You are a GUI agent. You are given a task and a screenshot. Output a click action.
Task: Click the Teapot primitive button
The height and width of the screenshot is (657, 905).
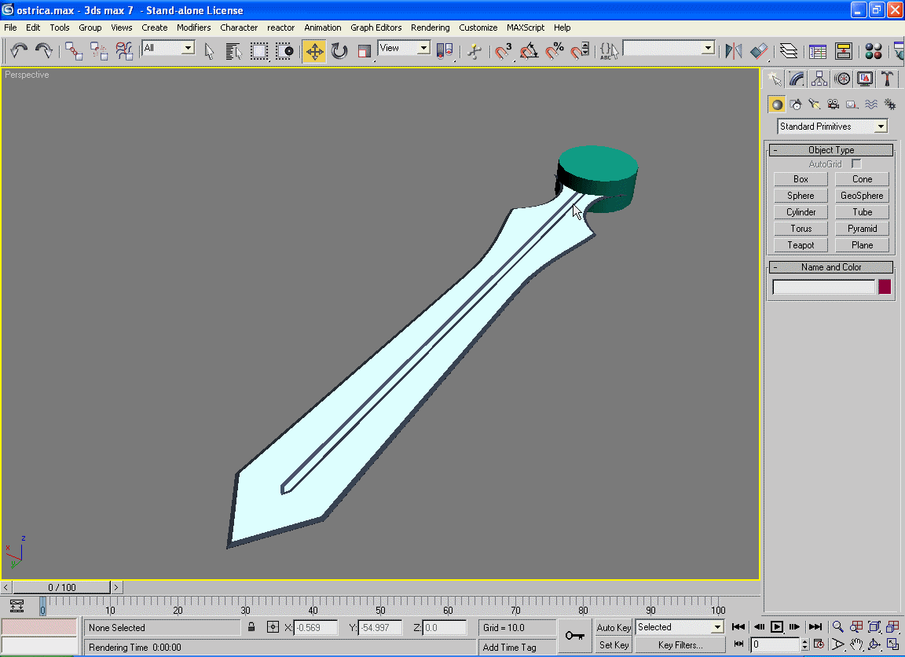[x=801, y=245]
